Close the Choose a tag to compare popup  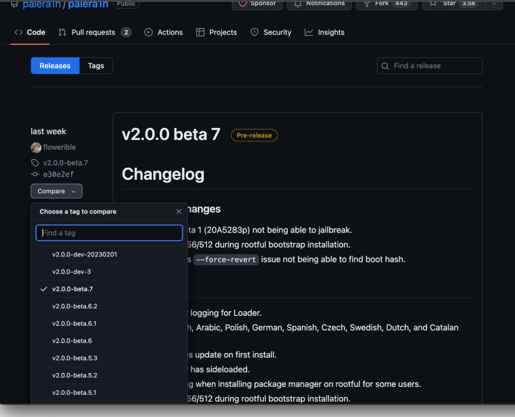point(179,211)
